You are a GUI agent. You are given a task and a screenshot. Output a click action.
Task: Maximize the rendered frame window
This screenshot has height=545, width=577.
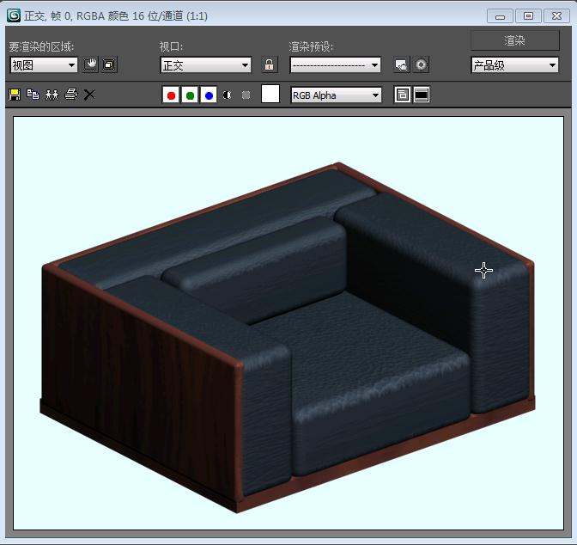tap(528, 16)
